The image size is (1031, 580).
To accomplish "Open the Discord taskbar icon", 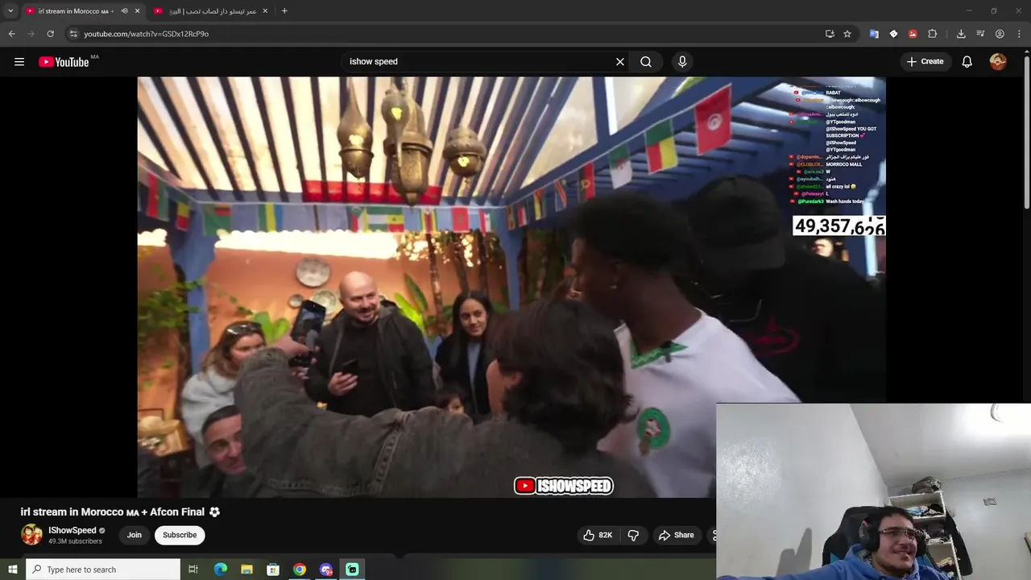I will pos(326,570).
